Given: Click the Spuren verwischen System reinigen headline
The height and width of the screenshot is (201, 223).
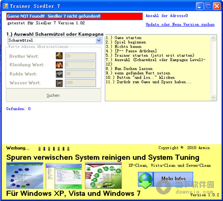Looking at the screenshot, I should tap(103, 158).
